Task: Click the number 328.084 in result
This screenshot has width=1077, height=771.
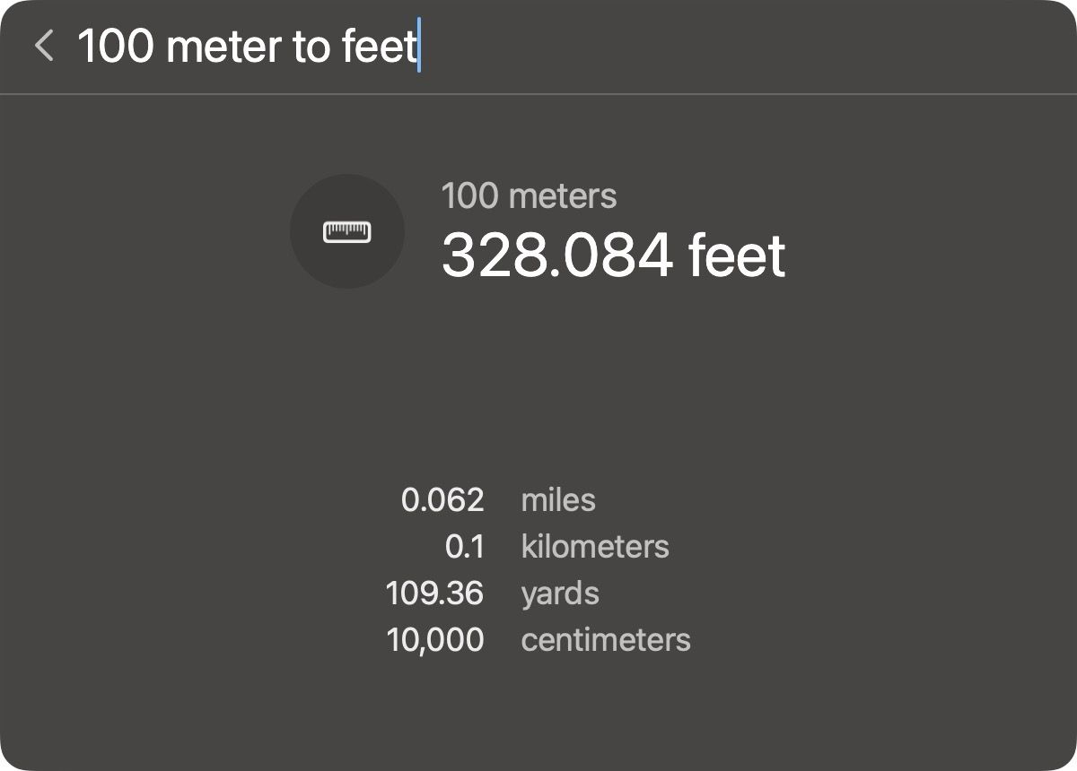Action: coord(556,256)
